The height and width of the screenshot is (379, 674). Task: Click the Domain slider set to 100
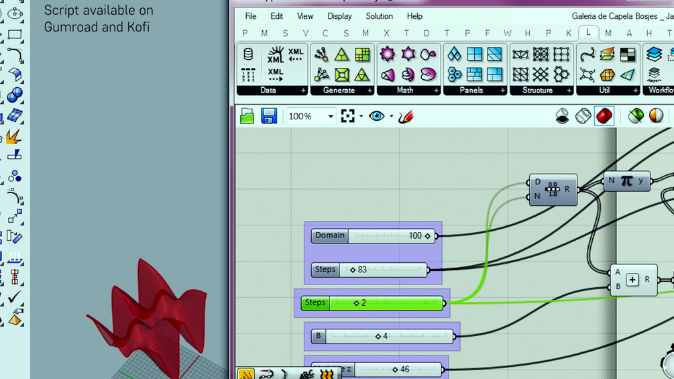pos(373,235)
